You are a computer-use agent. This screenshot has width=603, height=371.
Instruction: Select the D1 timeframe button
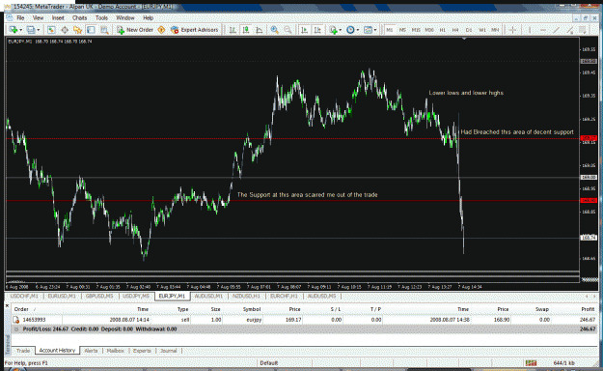(x=469, y=30)
